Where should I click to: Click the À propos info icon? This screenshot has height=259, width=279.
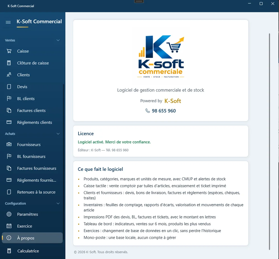[9, 238]
